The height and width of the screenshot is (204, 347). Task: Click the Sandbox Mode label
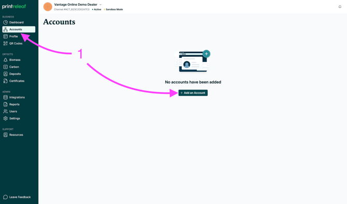113,9
